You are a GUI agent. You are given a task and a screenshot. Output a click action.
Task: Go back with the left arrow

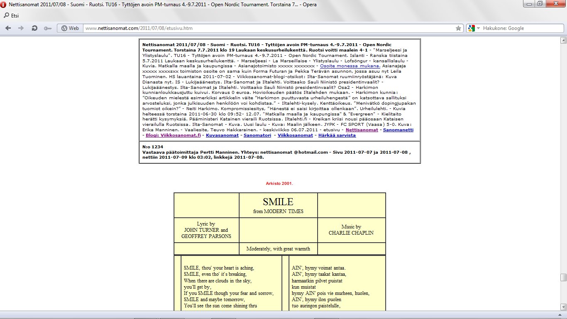8,28
